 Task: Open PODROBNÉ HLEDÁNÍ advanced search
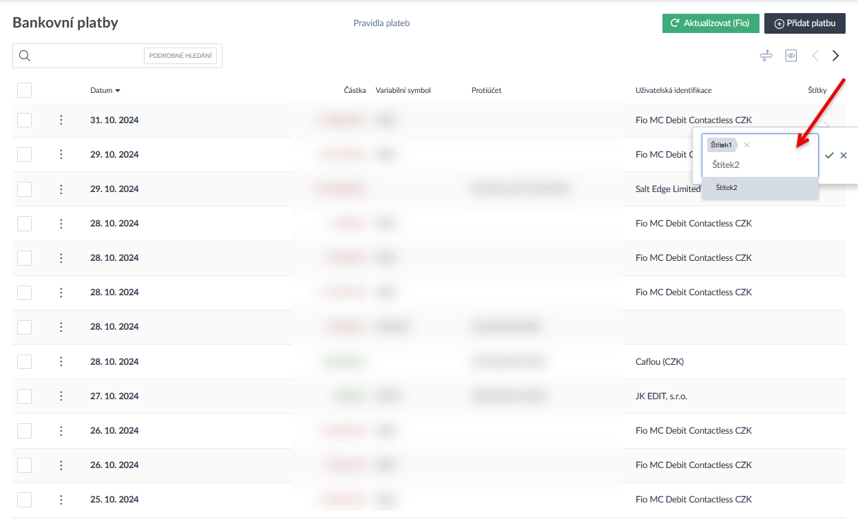pos(180,56)
